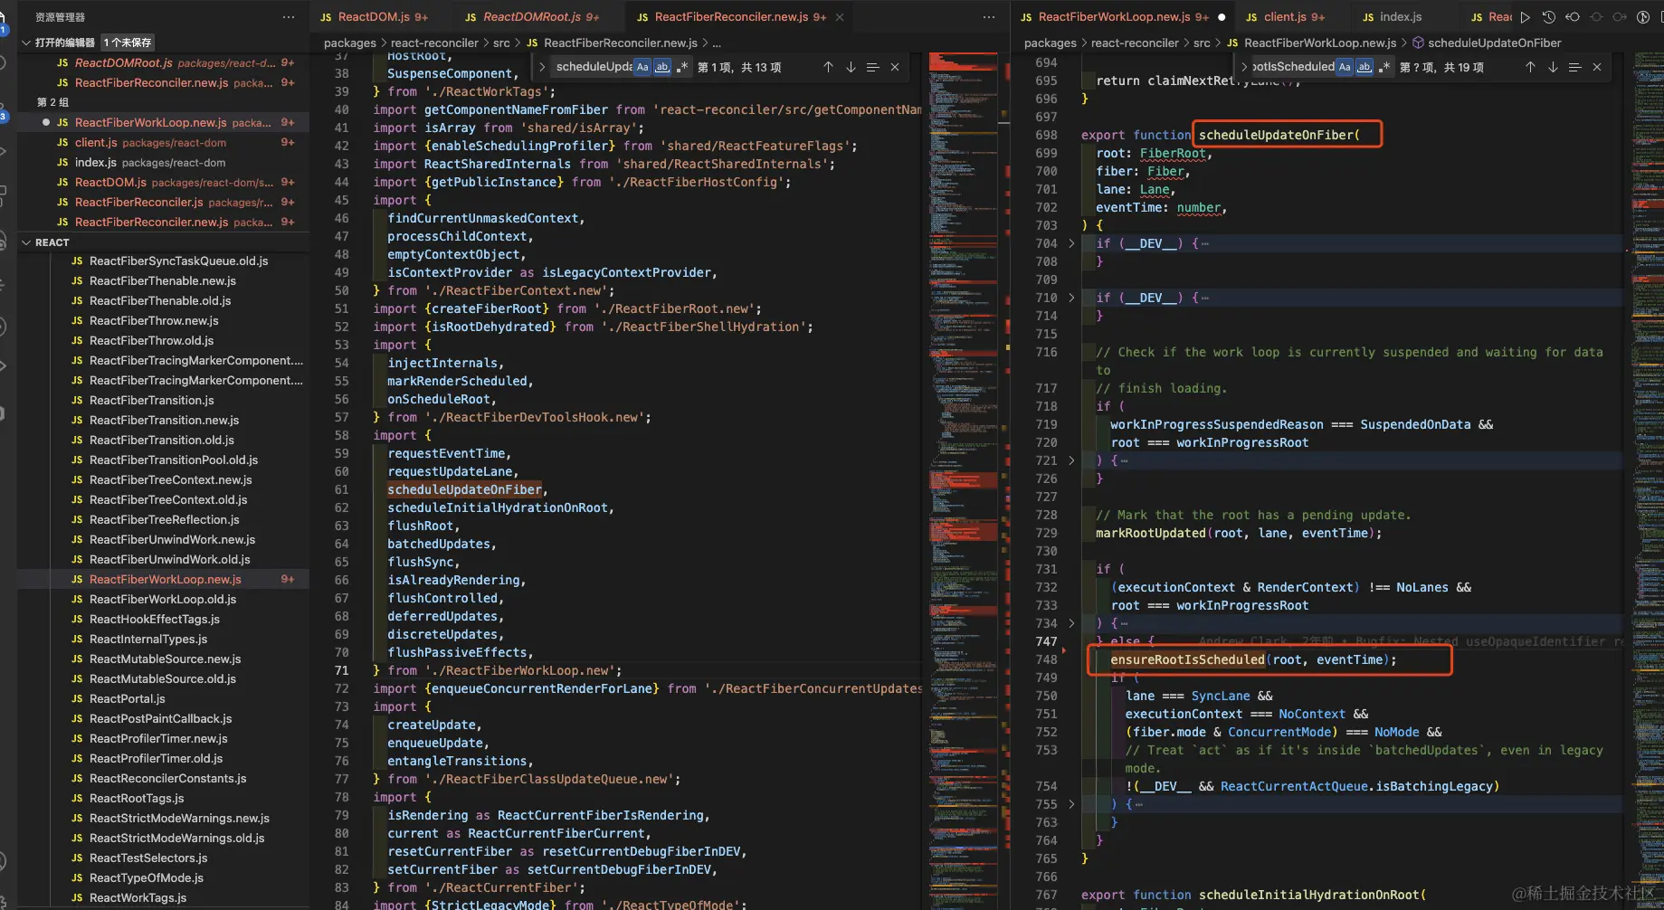
Task: Go to next match in scheduleUpda find widget
Action: [x=851, y=67]
